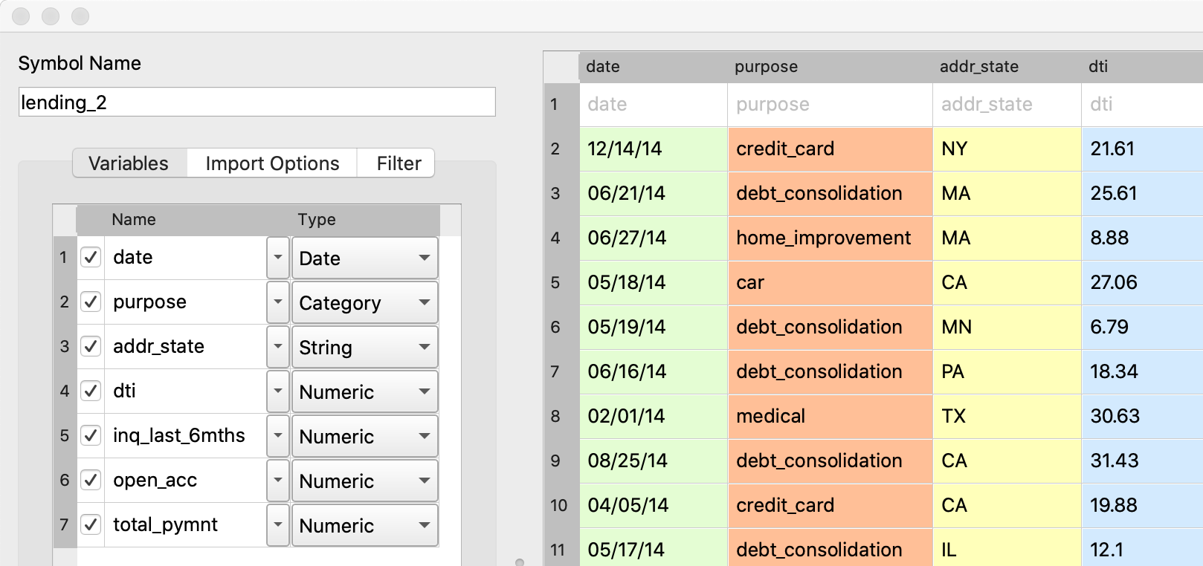Open the Date type dropdown
Viewport: 1203px width, 566px height.
tap(364, 258)
